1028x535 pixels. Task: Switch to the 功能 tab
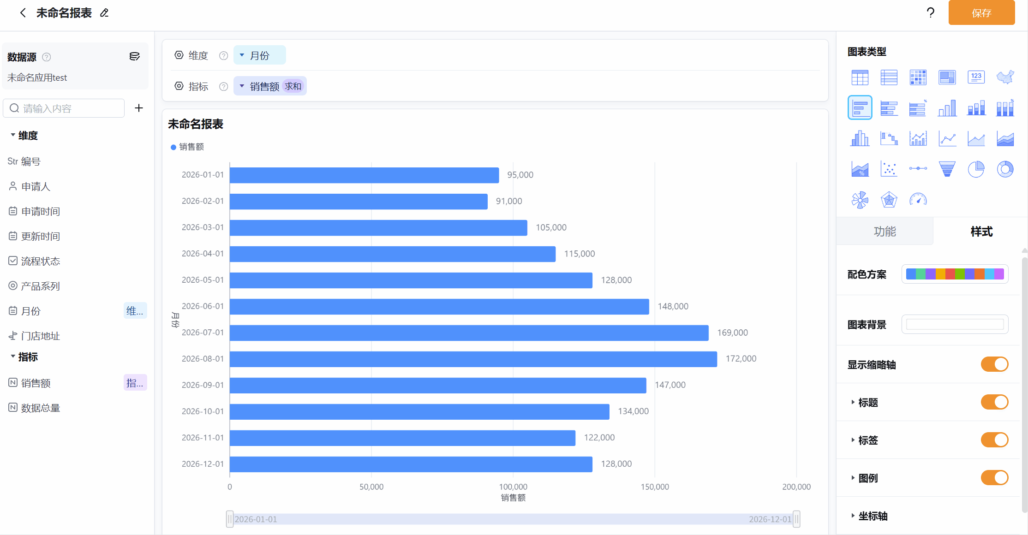coord(885,231)
